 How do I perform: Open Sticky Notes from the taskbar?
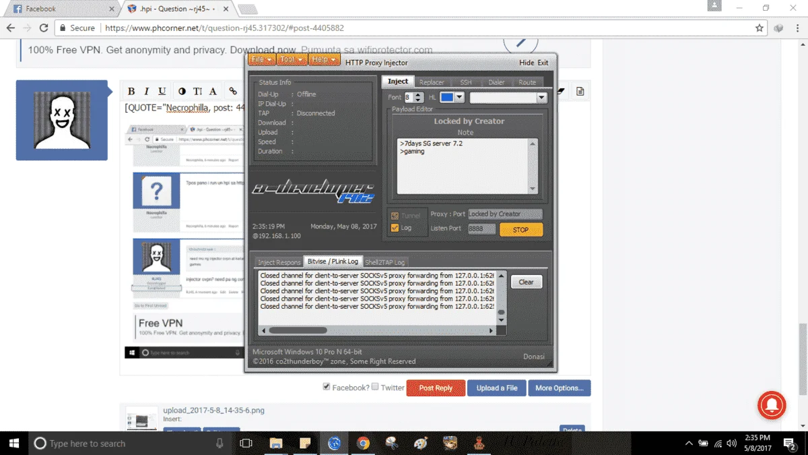pyautogui.click(x=305, y=443)
